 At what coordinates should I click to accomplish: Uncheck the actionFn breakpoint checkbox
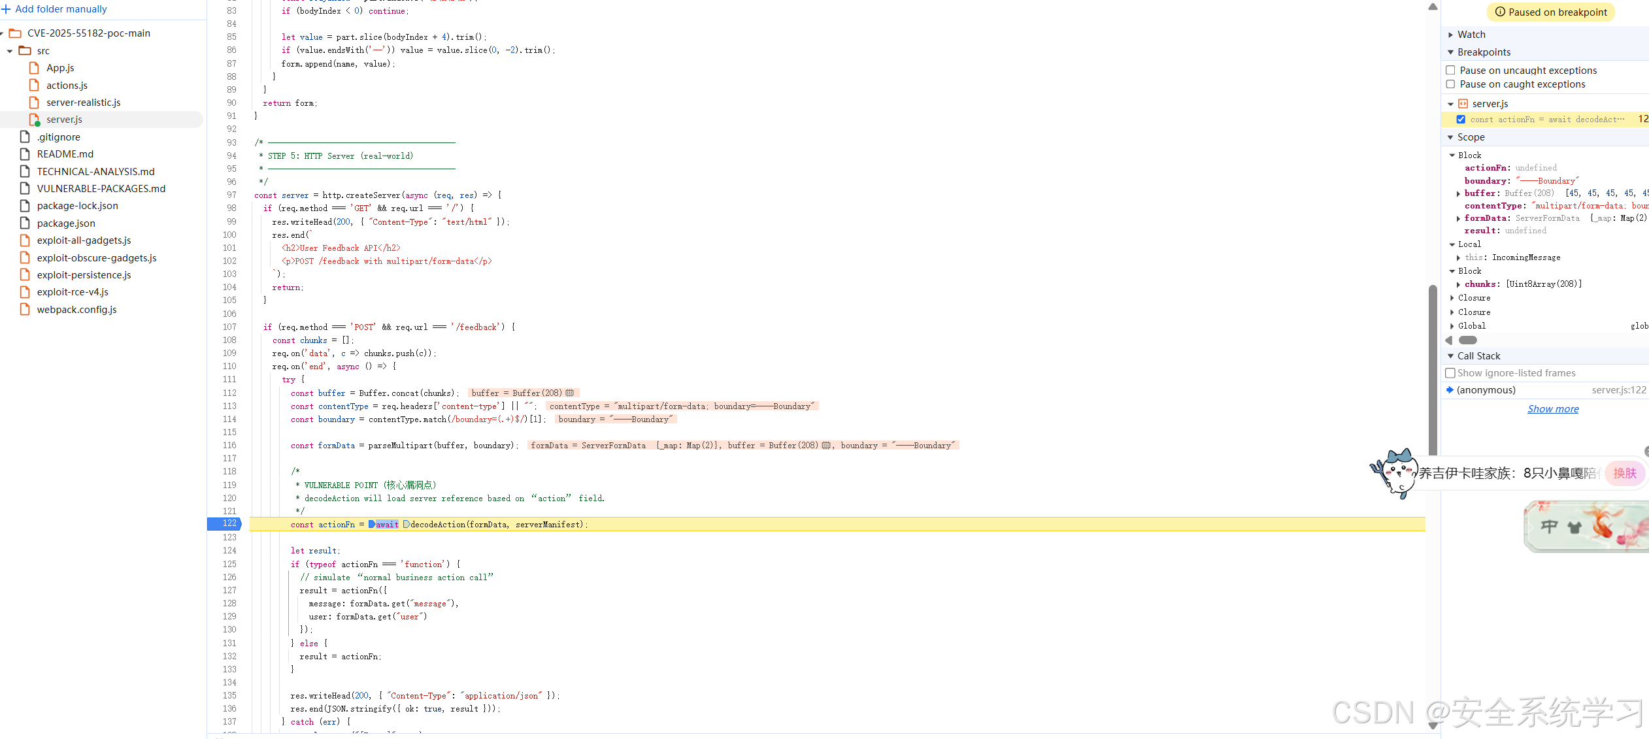[x=1461, y=120]
